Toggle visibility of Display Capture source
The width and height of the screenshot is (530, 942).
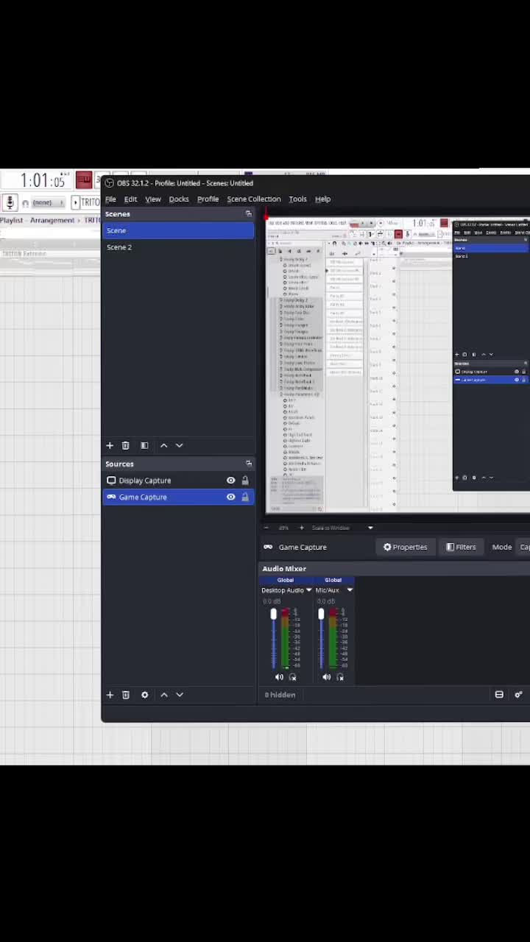point(230,481)
